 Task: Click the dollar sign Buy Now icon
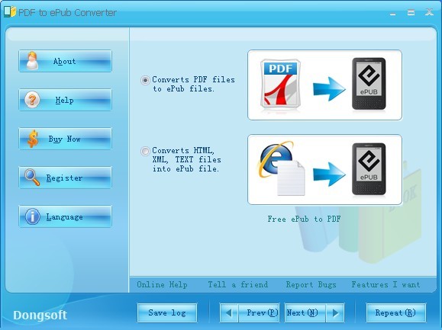point(33,139)
